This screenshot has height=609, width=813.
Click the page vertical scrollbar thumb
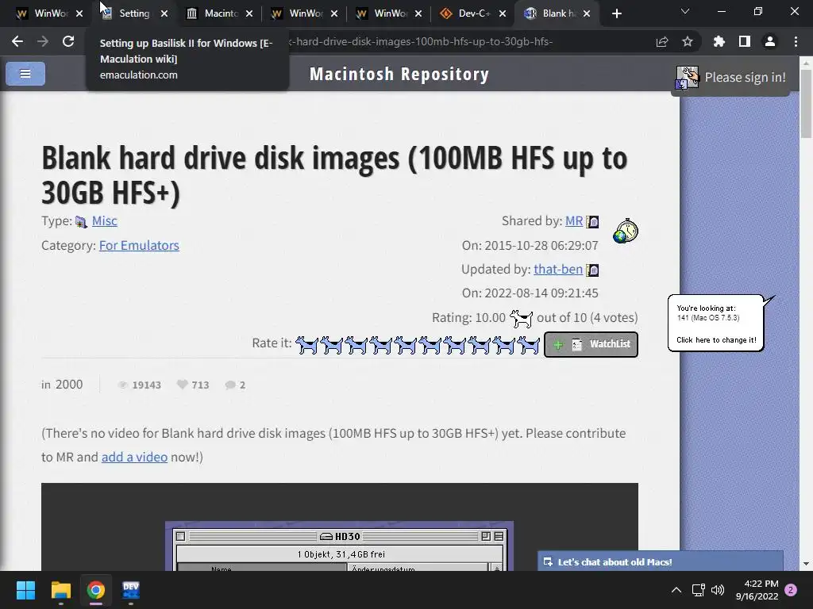806,104
